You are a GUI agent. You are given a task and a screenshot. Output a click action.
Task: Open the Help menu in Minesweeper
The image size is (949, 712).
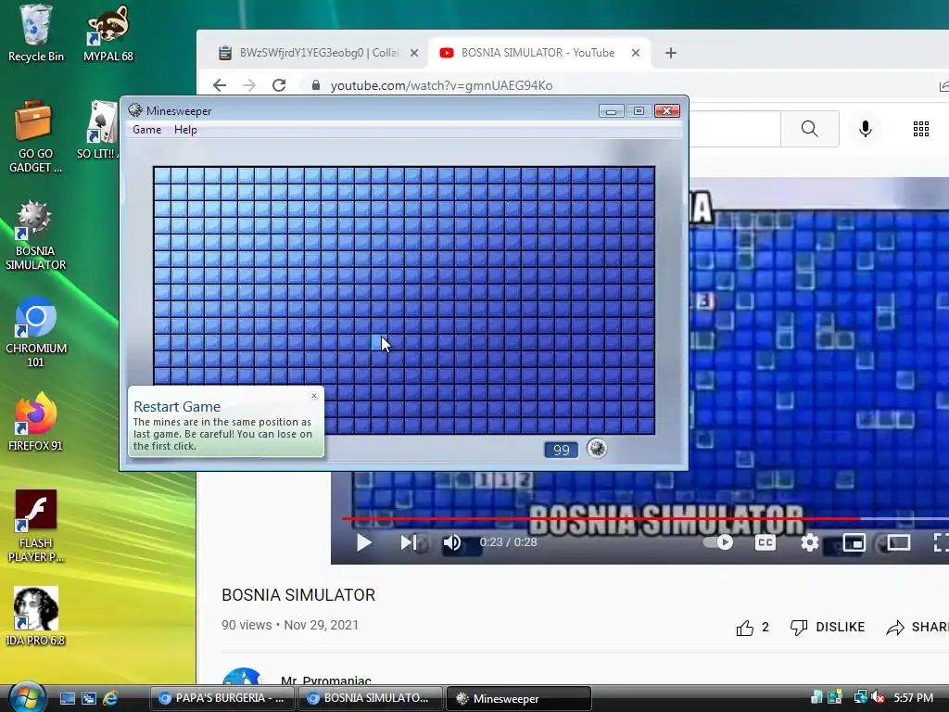click(x=185, y=130)
